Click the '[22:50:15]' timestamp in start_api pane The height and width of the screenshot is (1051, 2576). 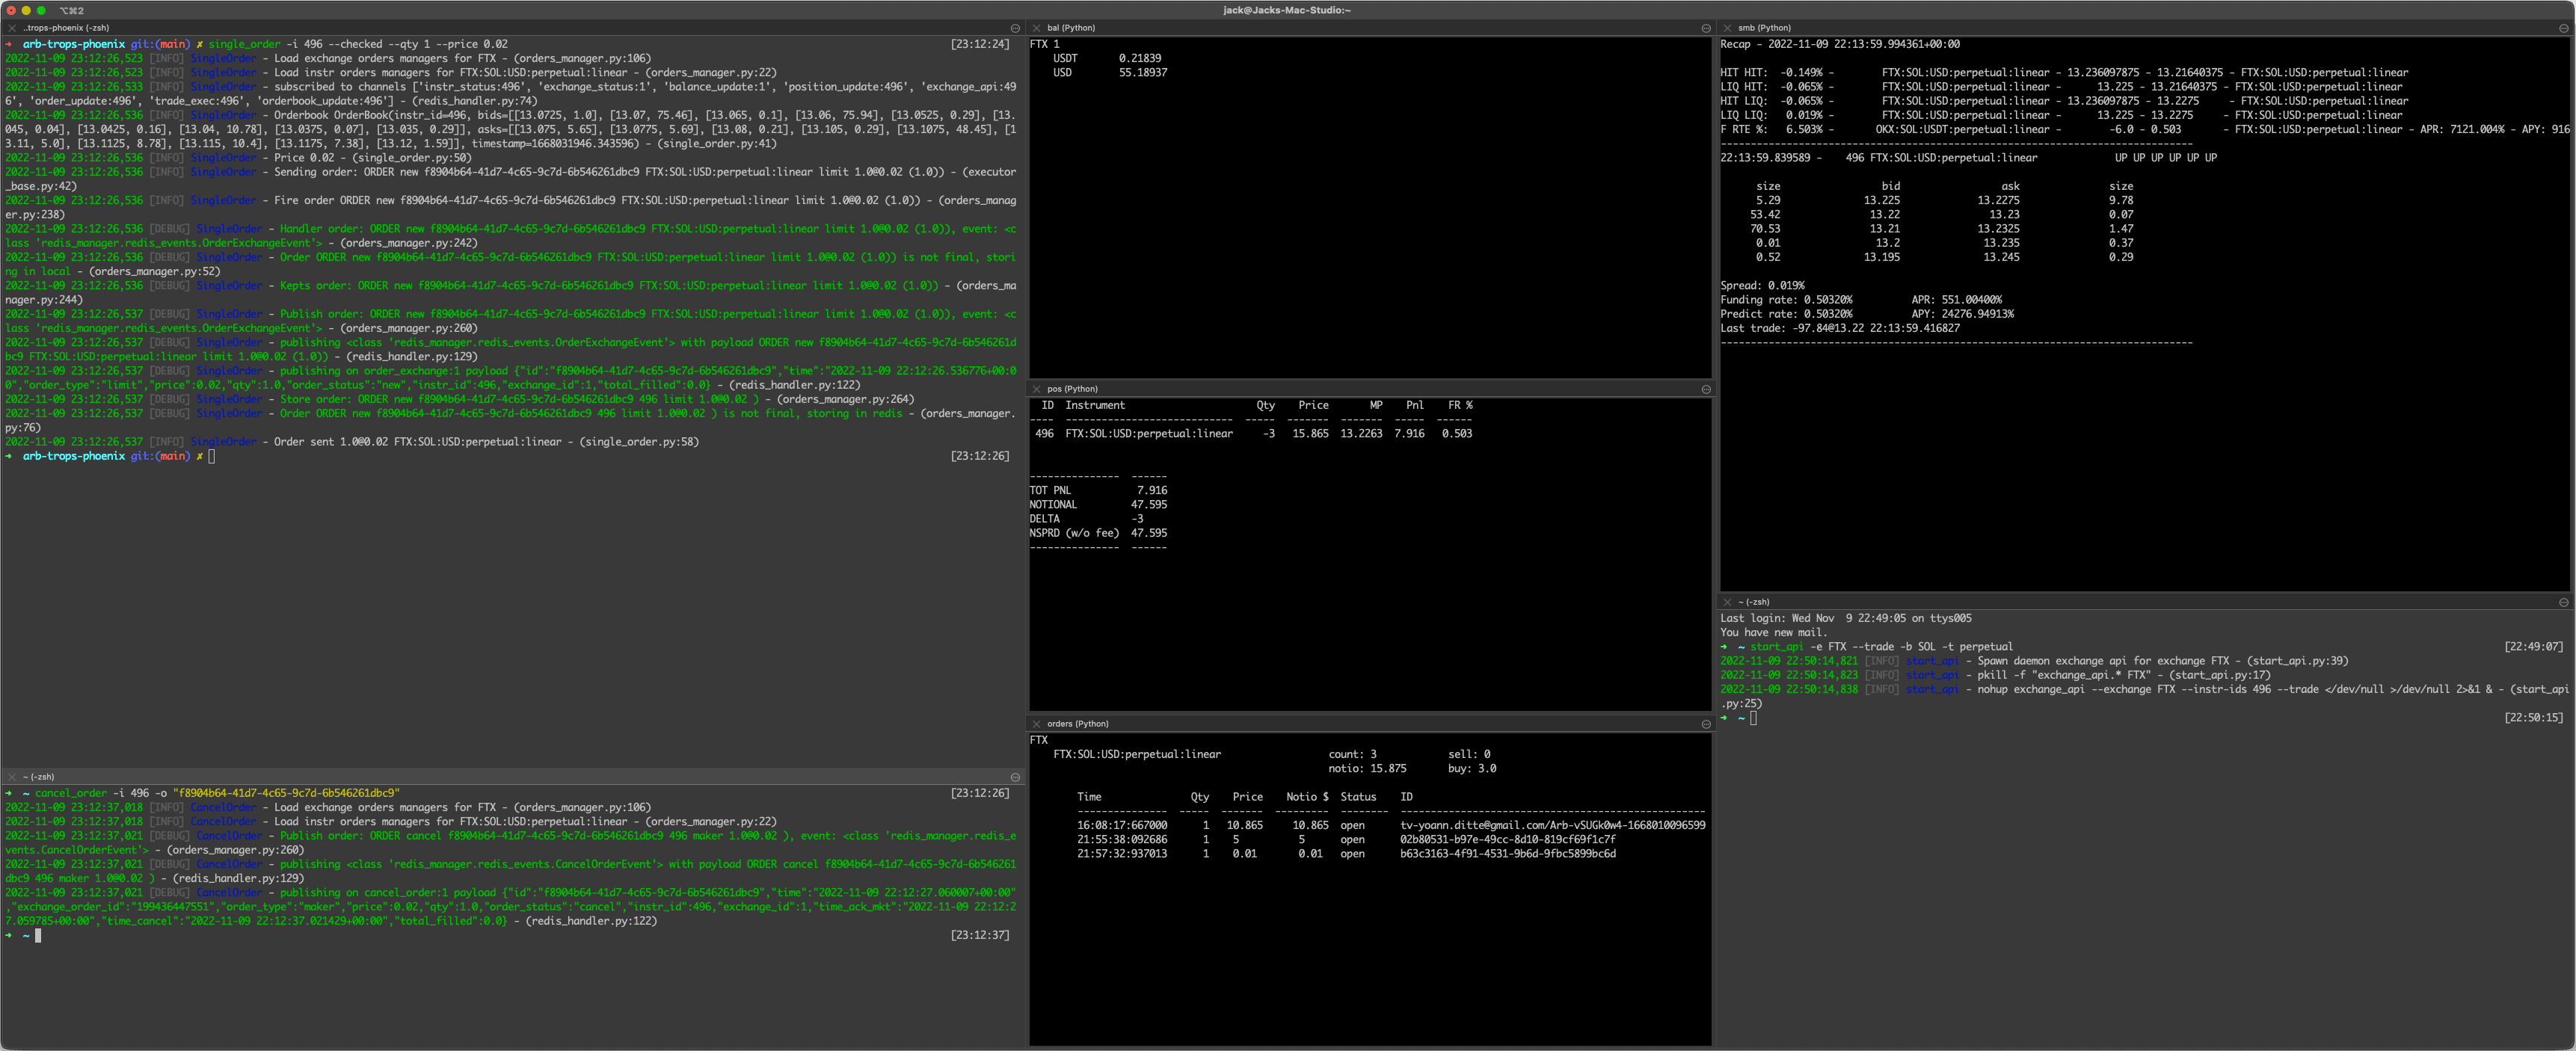2534,718
